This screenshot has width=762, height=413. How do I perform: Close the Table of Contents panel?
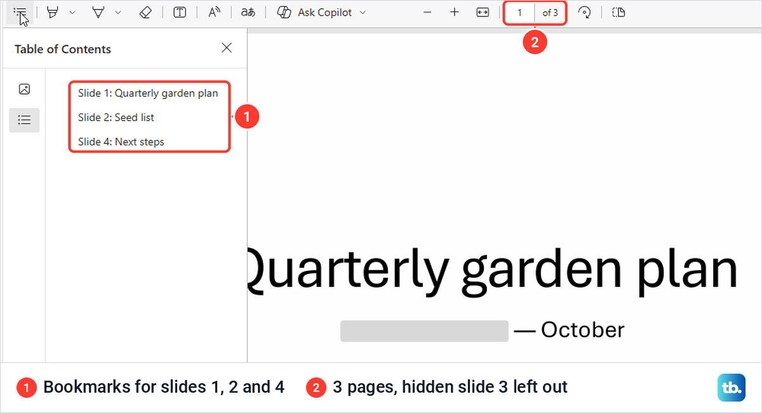point(227,48)
